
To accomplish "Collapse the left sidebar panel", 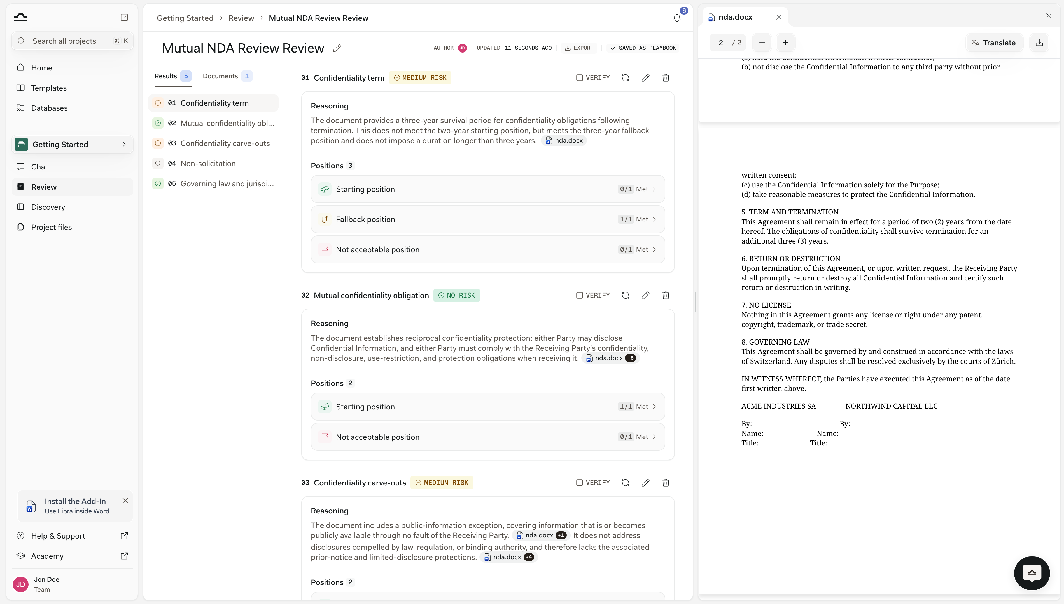I will click(124, 17).
